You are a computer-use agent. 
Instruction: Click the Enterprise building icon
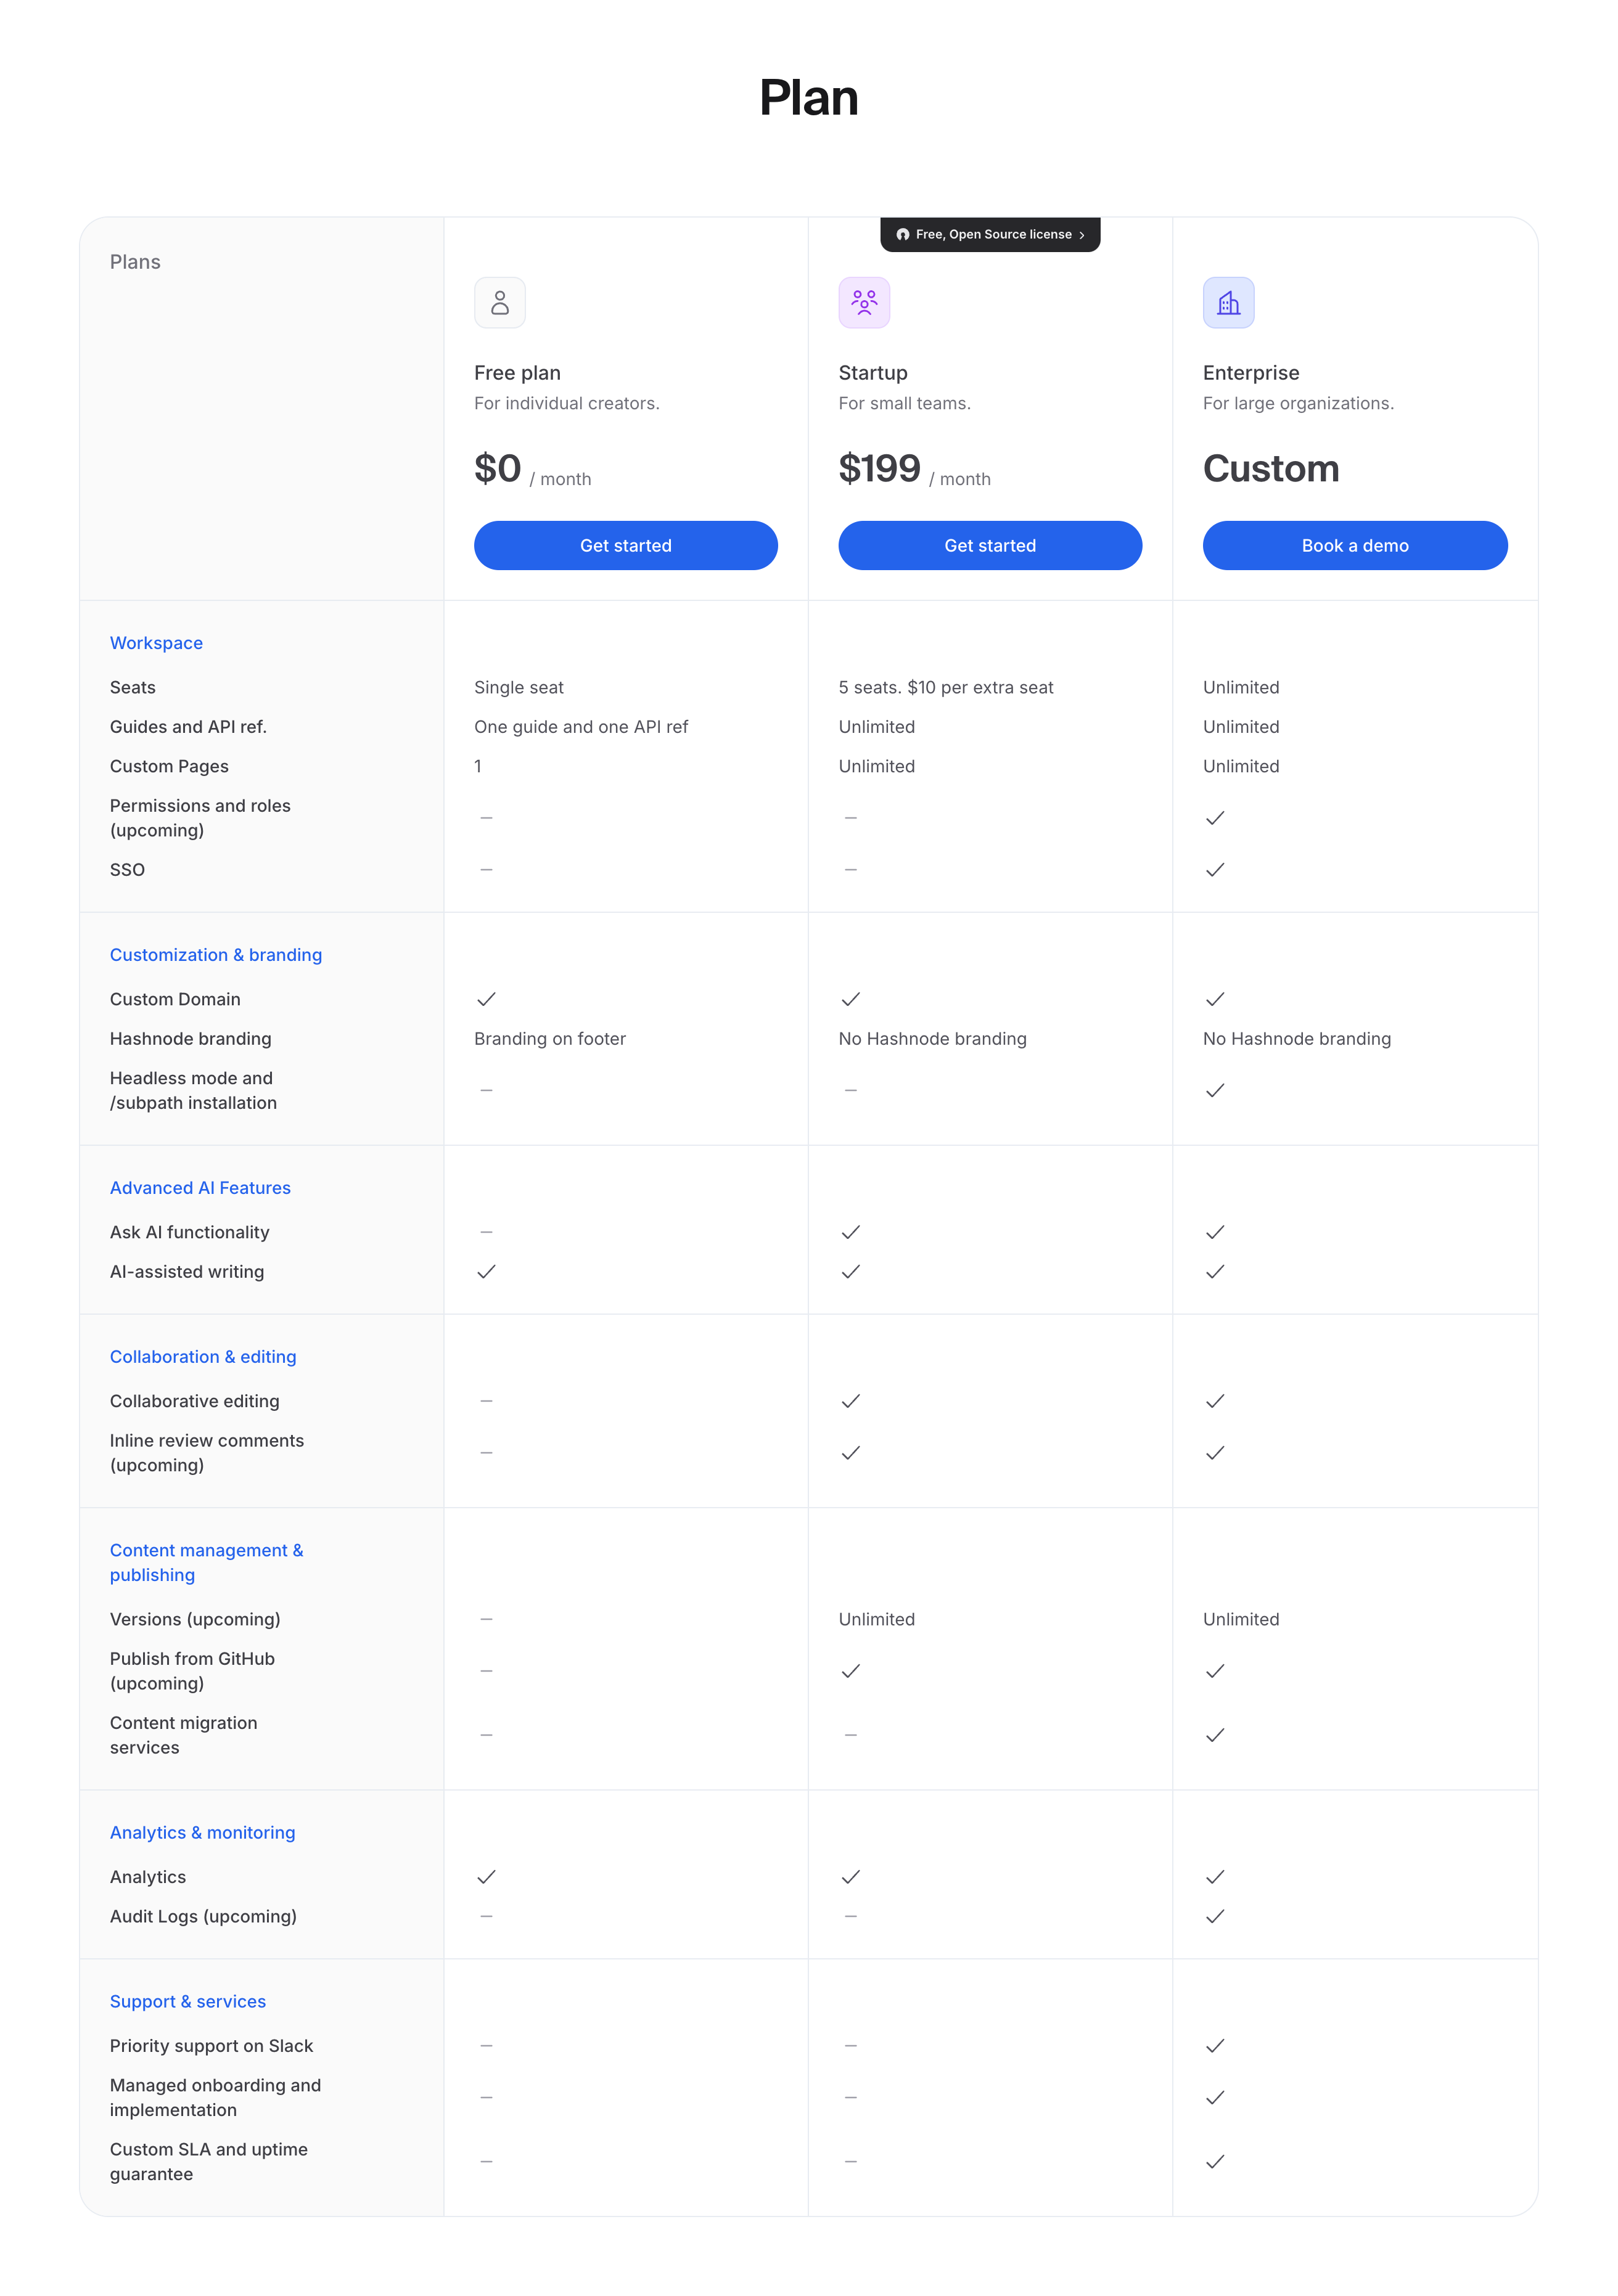point(1228,302)
